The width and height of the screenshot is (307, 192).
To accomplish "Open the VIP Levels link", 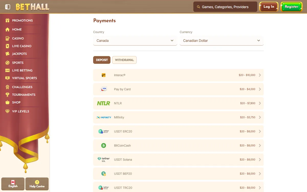I will point(21,111).
